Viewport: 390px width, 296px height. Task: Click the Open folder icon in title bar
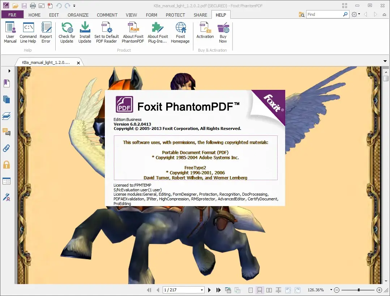(16, 5)
